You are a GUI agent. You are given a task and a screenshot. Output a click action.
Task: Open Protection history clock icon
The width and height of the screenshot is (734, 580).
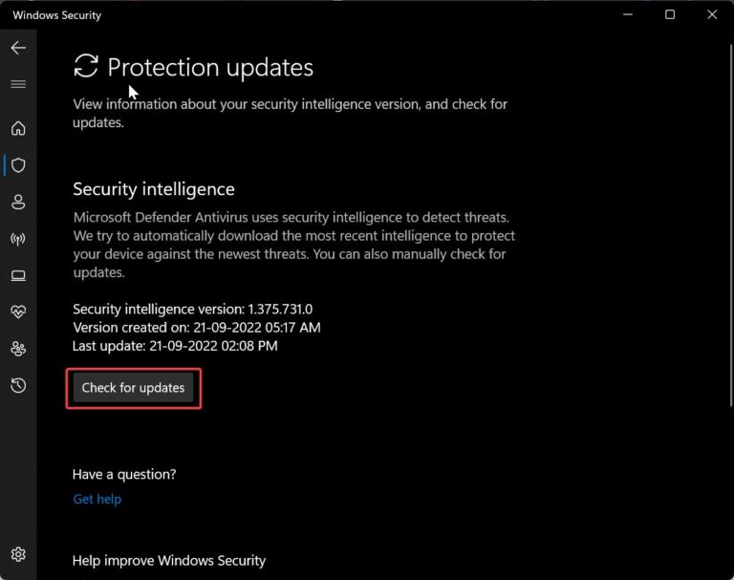tap(18, 385)
